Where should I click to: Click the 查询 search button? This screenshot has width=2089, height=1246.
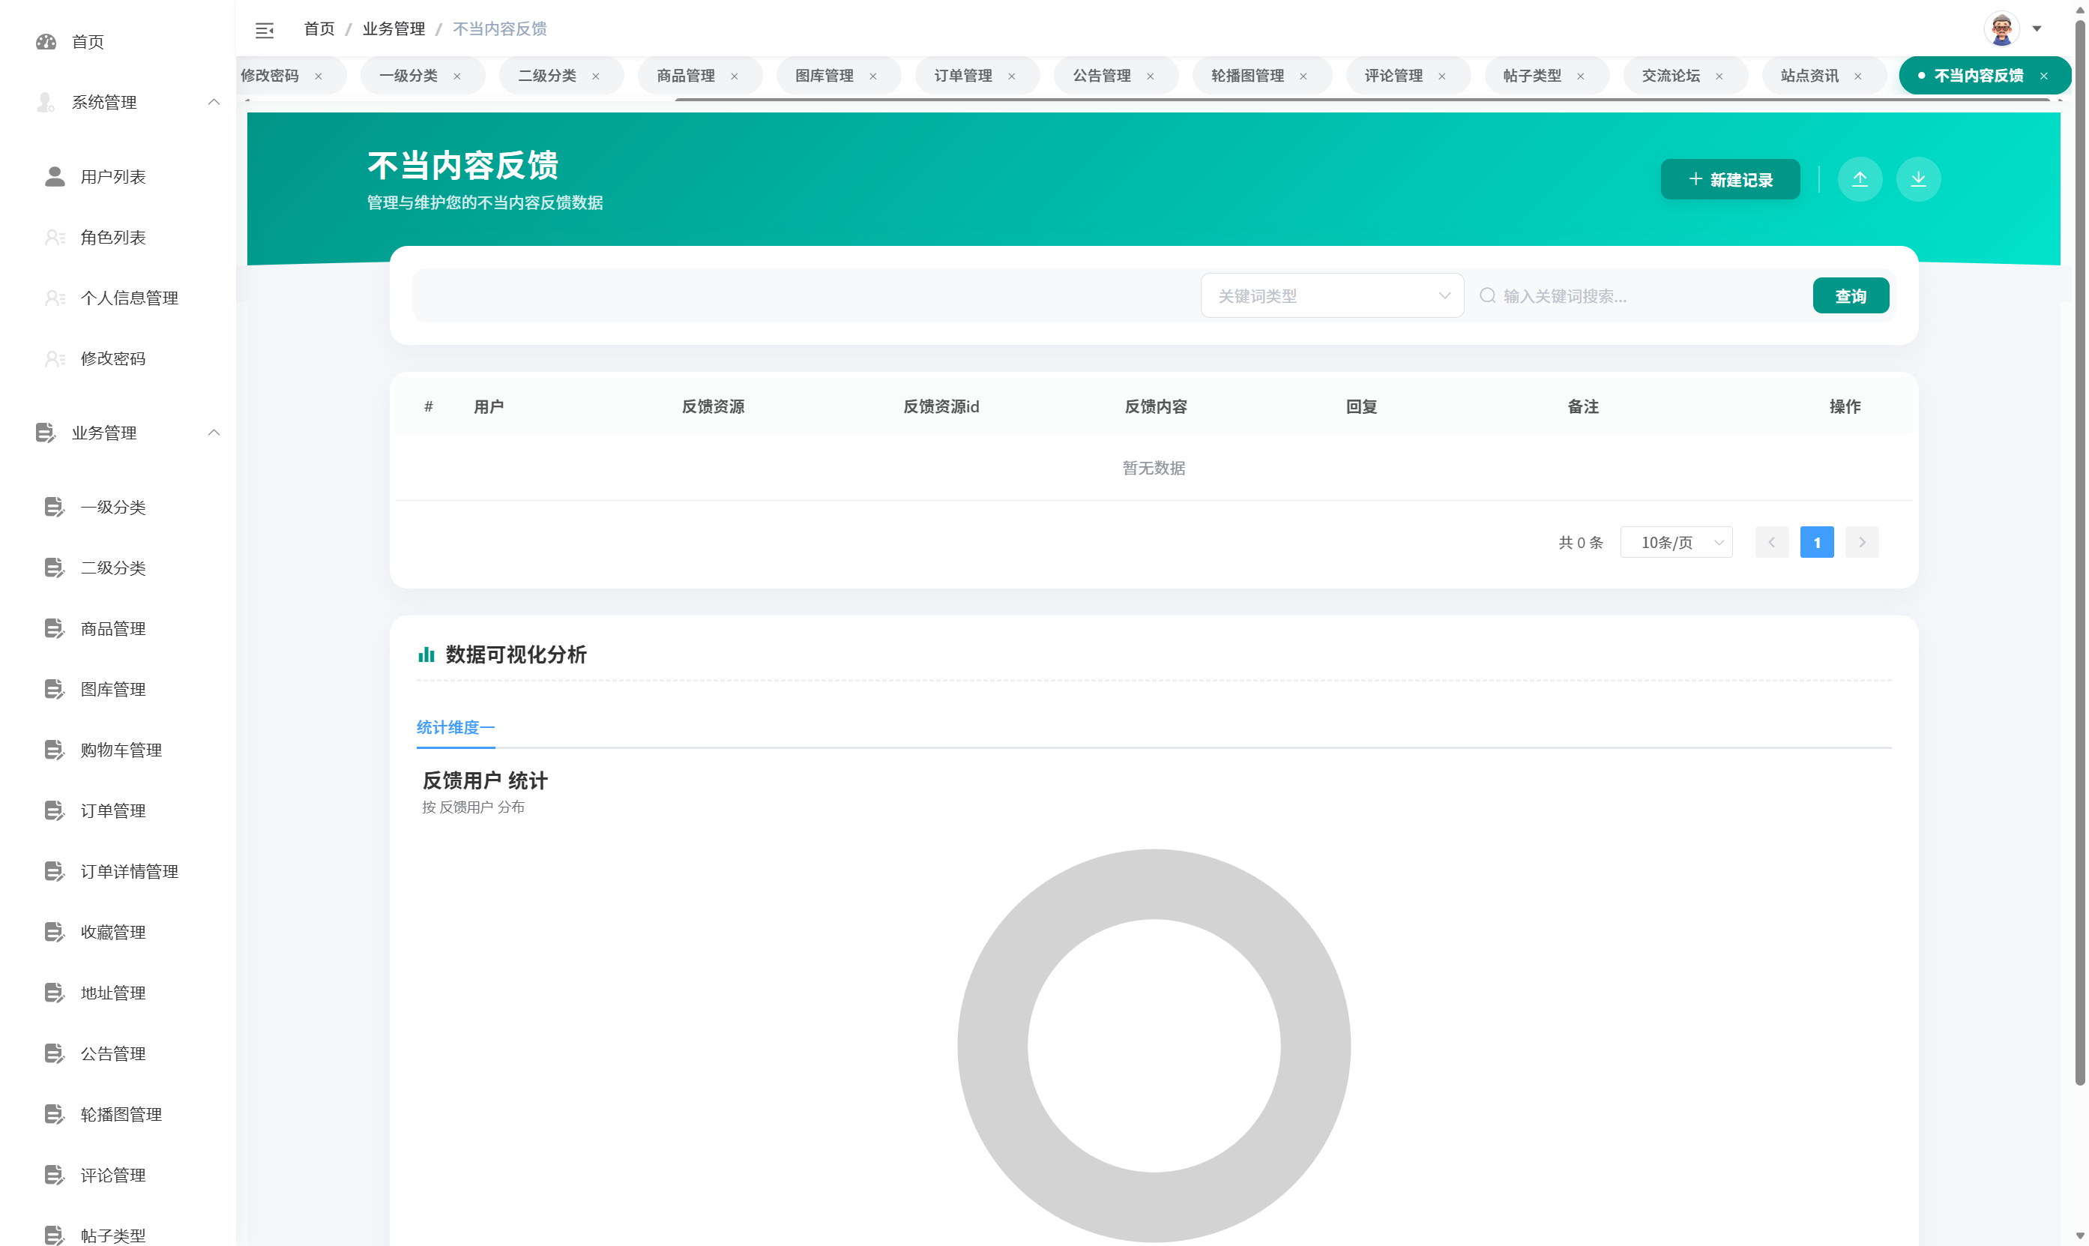(x=1851, y=295)
